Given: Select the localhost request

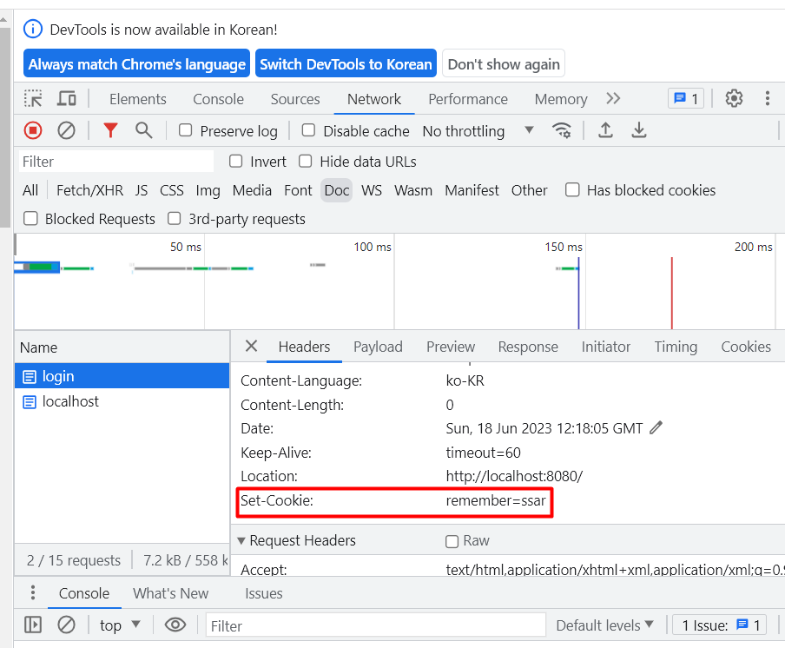Looking at the screenshot, I should [122, 401].
